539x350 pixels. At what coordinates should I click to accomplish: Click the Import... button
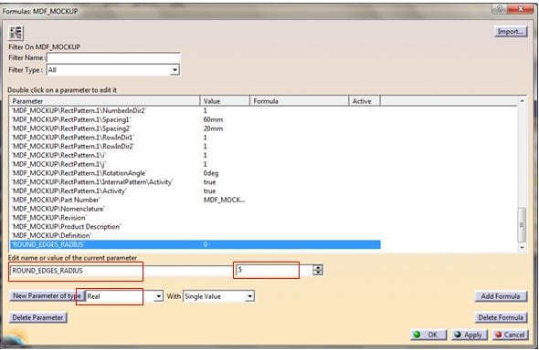511,32
